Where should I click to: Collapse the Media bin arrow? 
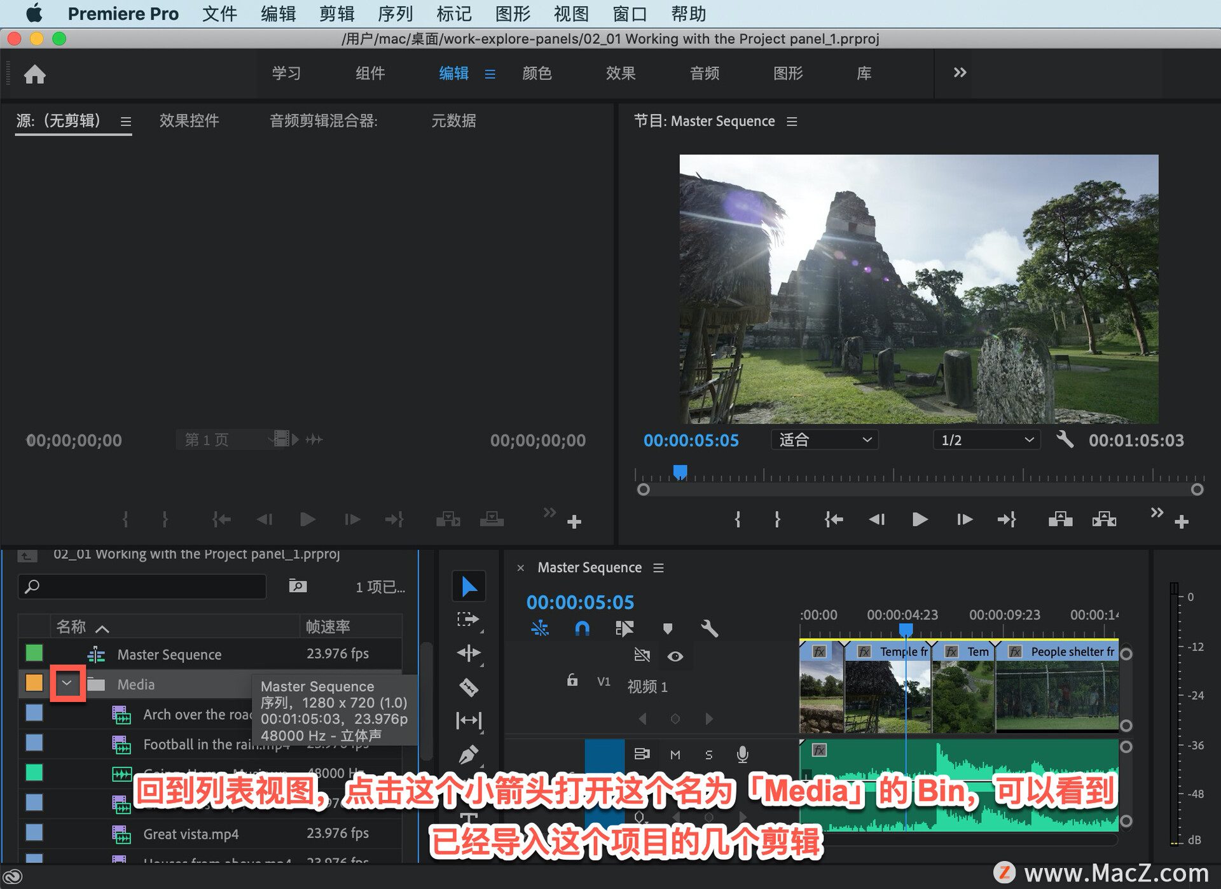click(67, 684)
